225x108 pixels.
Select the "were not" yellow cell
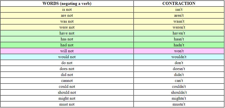pyautogui.click(x=67, y=27)
